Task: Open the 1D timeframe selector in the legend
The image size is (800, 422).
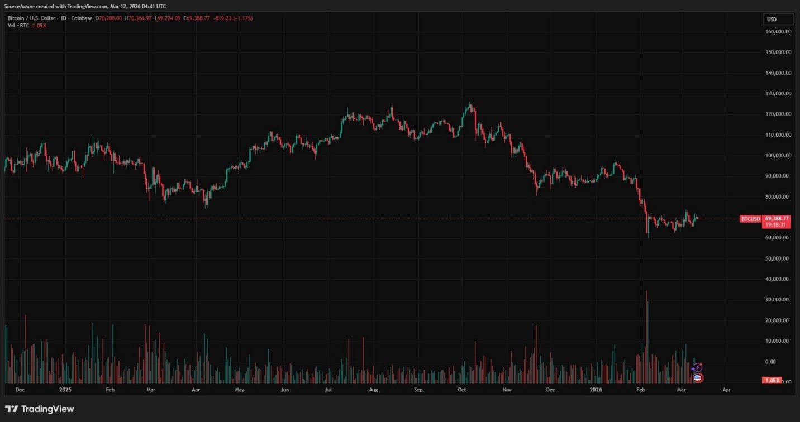Action: coord(63,18)
